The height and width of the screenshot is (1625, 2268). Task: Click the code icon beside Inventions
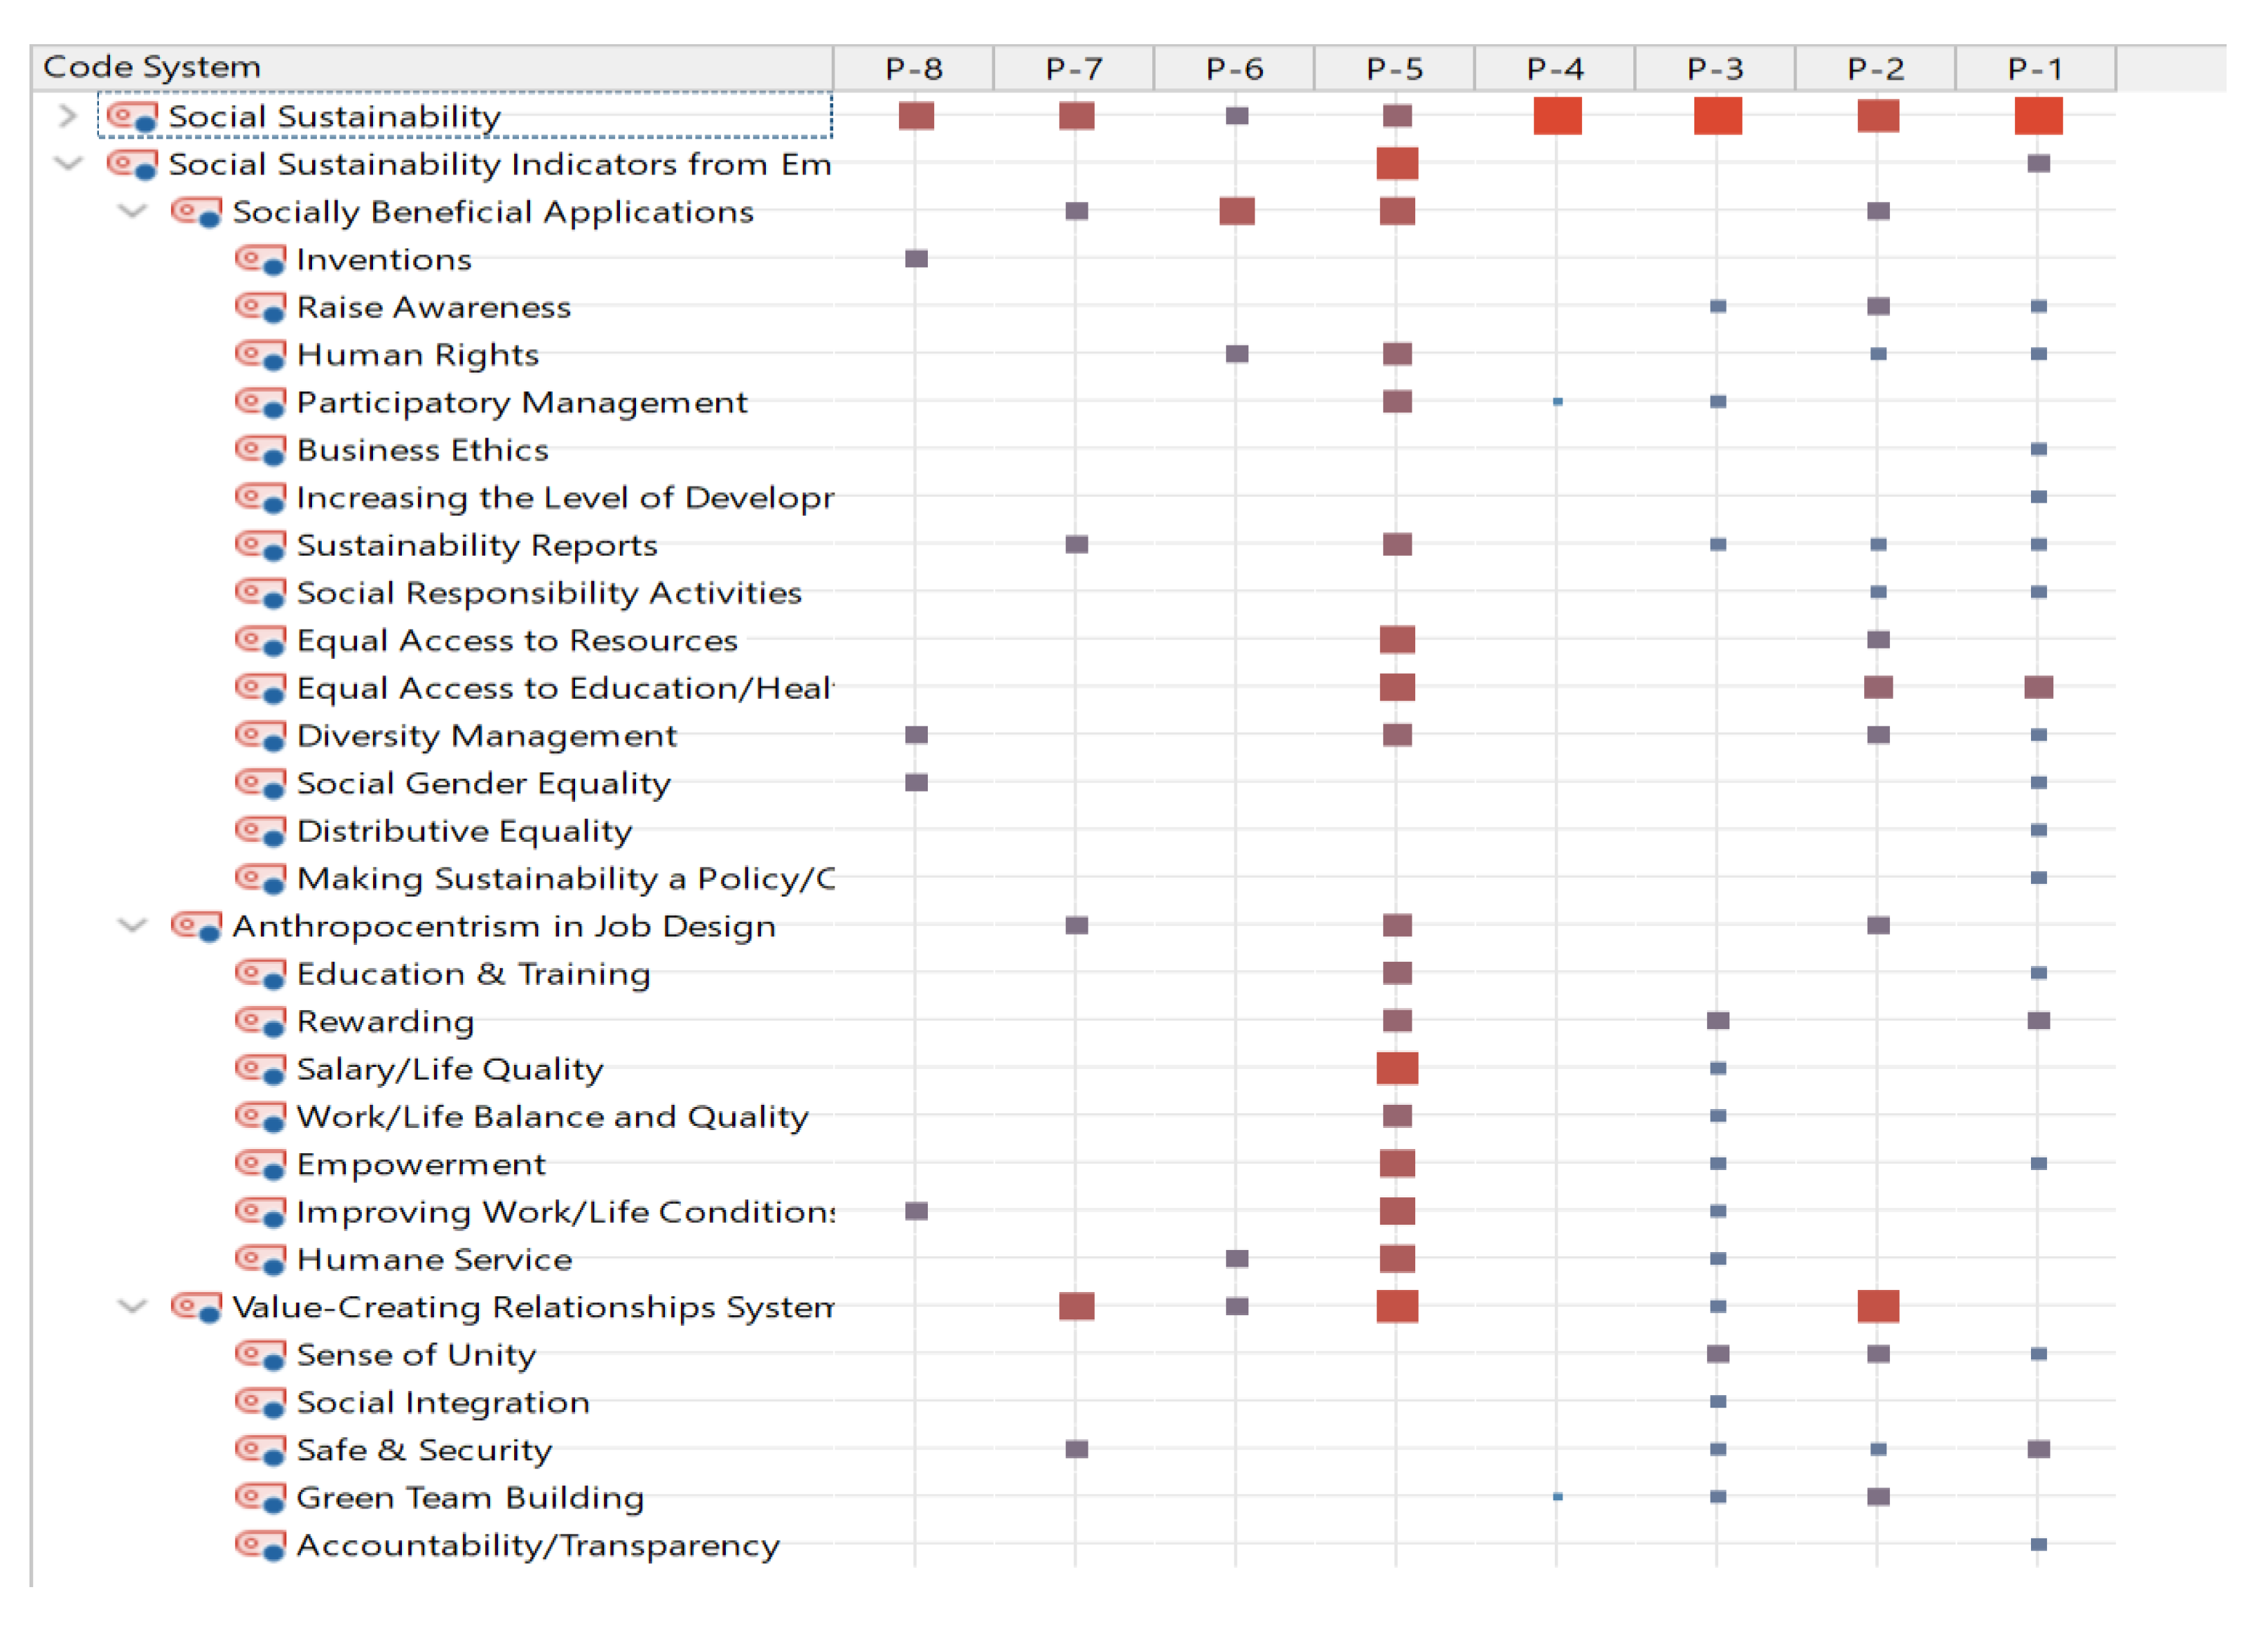point(260,260)
